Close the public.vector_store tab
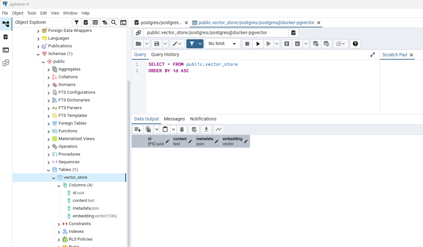The height and width of the screenshot is (247, 423). [x=319, y=23]
